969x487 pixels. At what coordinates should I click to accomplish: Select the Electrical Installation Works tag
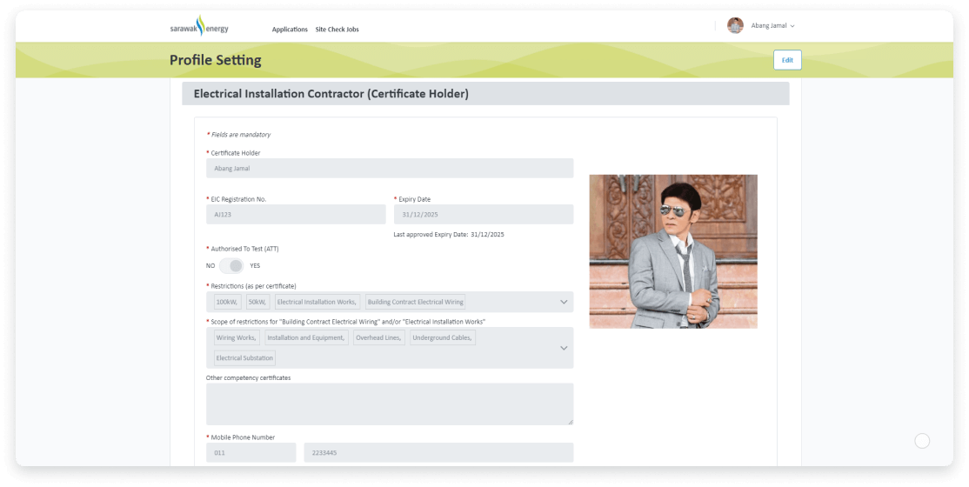point(317,303)
